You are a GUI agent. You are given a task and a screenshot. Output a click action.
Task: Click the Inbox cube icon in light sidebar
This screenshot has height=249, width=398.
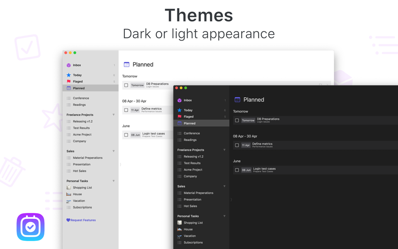[68, 65]
